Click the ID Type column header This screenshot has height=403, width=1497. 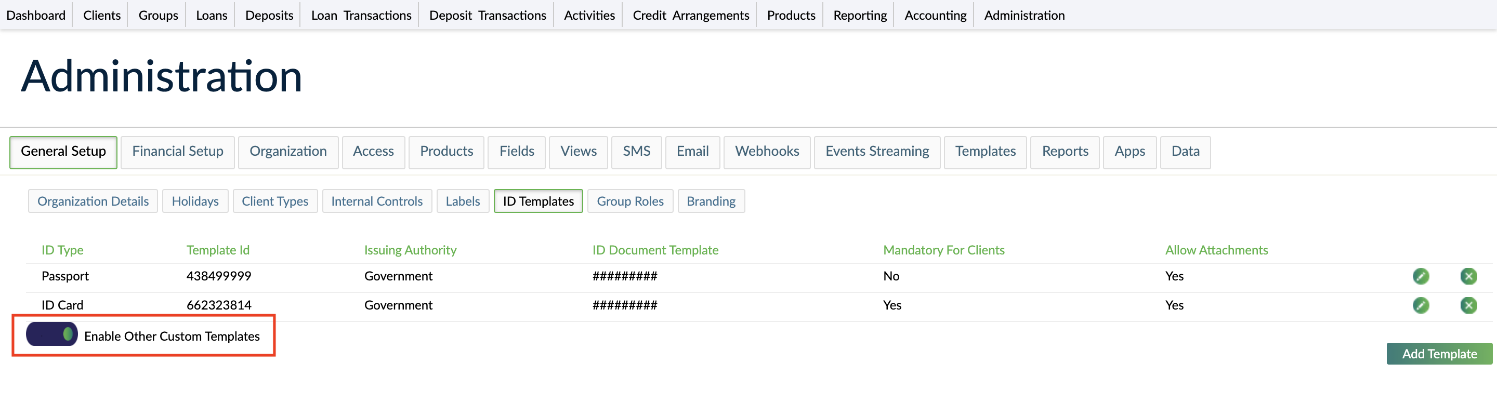pyautogui.click(x=62, y=250)
